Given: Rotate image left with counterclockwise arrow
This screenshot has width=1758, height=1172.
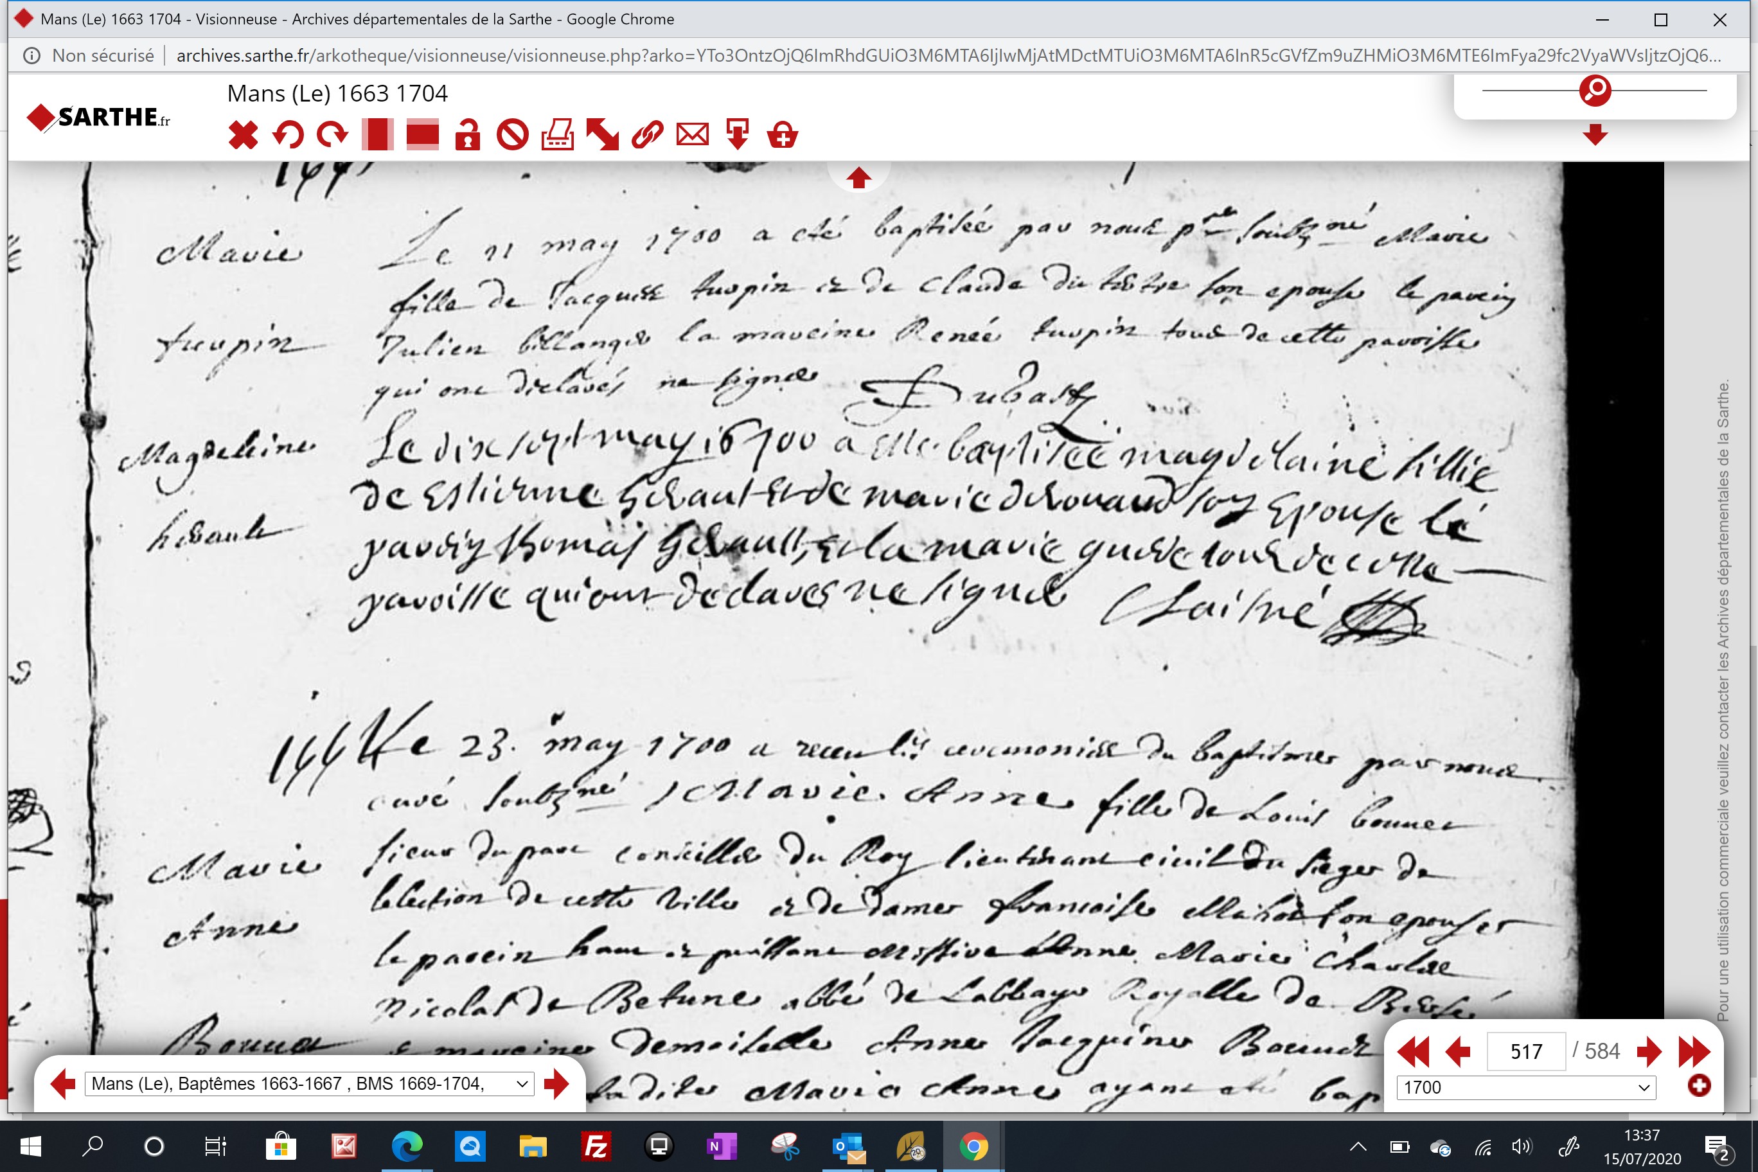Looking at the screenshot, I should [288, 136].
